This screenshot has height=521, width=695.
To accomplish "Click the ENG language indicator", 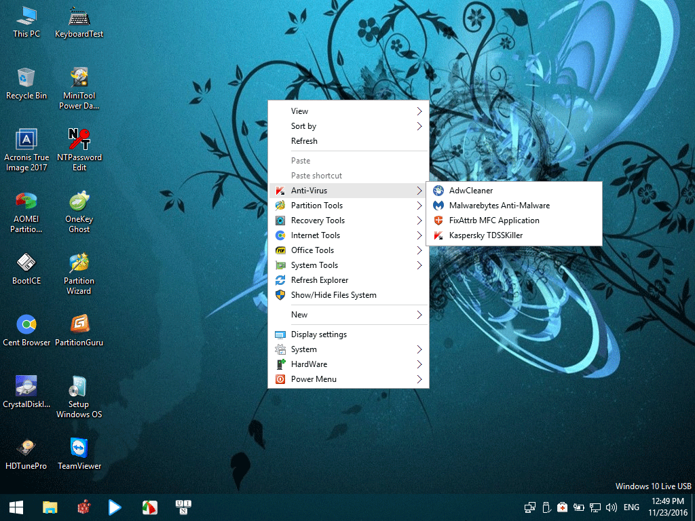I will click(x=631, y=507).
